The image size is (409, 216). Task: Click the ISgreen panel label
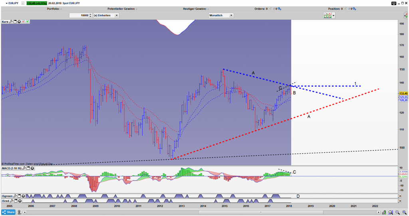click(x=7, y=196)
